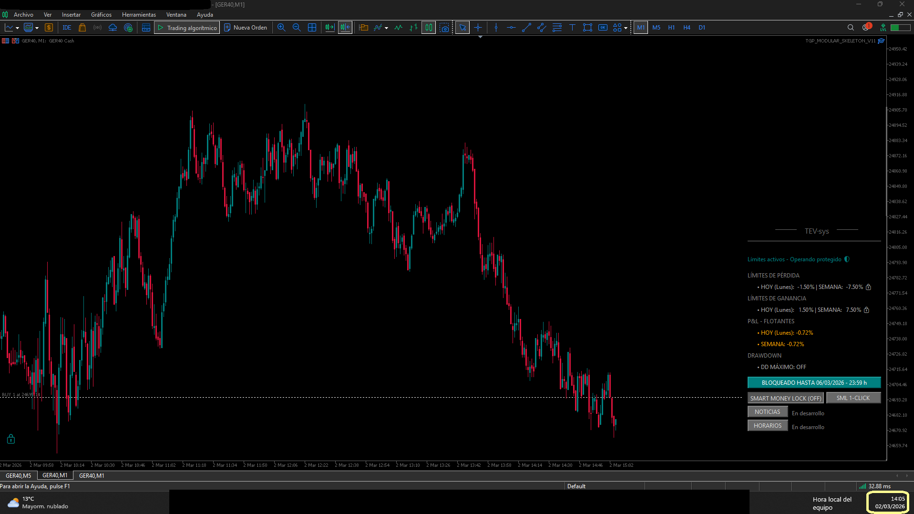Expand the chart type dropdown arrow
The height and width of the screenshot is (514, 914).
coord(18,28)
